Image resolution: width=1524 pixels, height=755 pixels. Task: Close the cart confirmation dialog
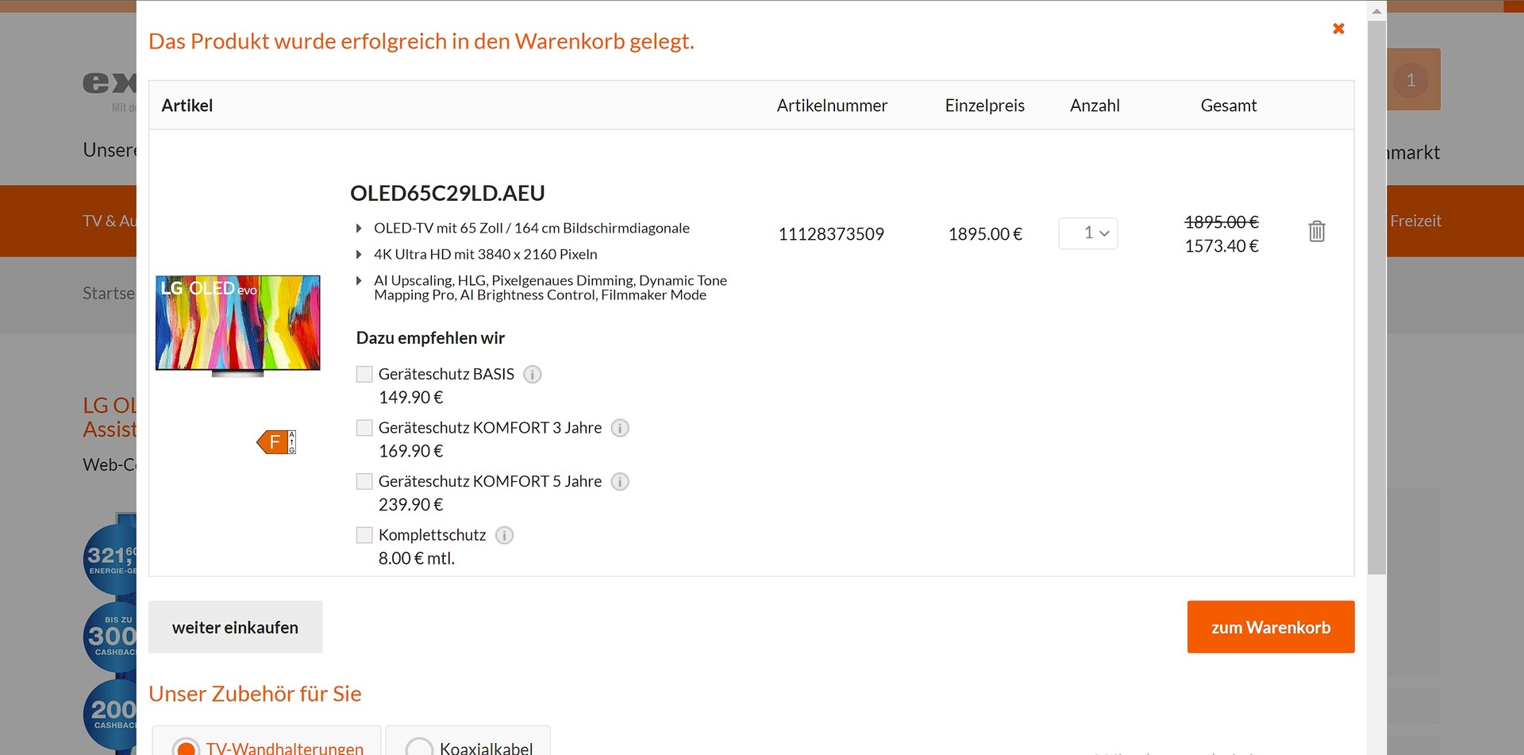click(1338, 29)
